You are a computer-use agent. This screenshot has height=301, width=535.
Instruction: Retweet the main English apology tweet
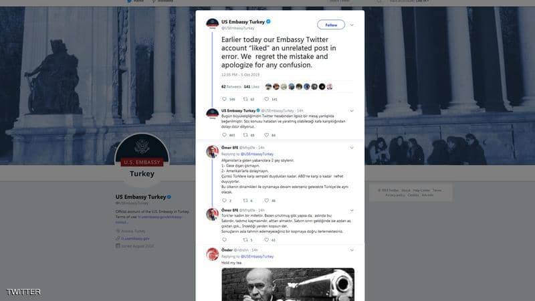click(x=245, y=99)
